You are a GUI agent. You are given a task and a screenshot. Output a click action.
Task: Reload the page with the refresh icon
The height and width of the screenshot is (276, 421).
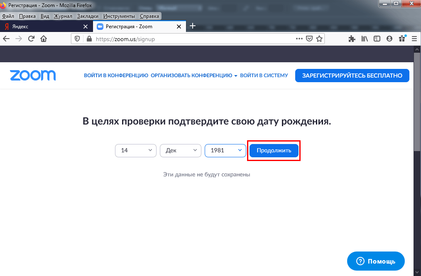click(31, 38)
